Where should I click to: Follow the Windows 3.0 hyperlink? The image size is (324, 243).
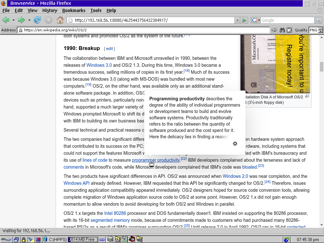coord(99,65)
